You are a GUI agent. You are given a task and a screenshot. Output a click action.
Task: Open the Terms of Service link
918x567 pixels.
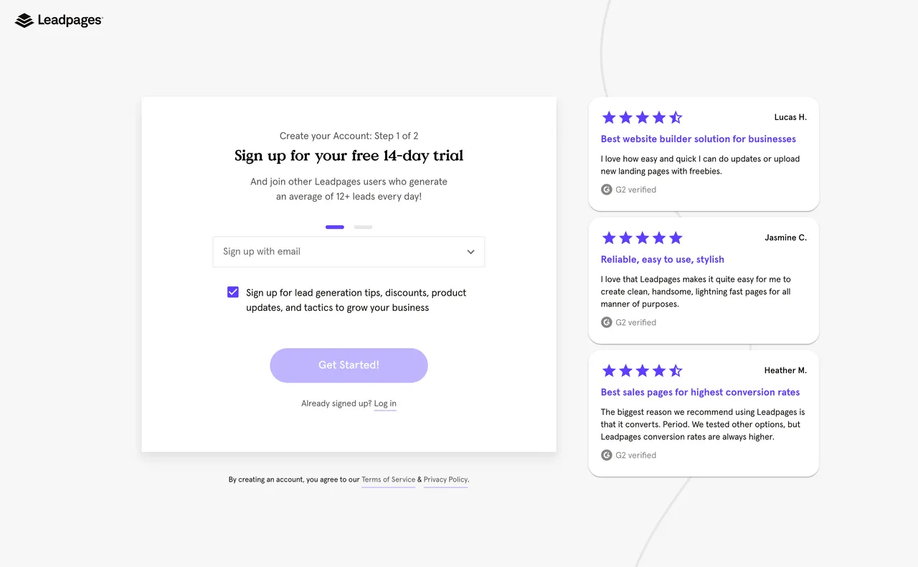pos(388,480)
